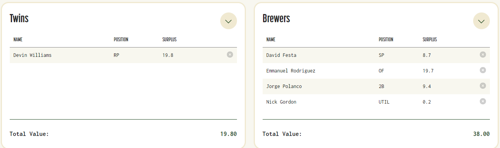Remove David Festa from Brewers list
This screenshot has height=148, width=500.
coord(483,55)
